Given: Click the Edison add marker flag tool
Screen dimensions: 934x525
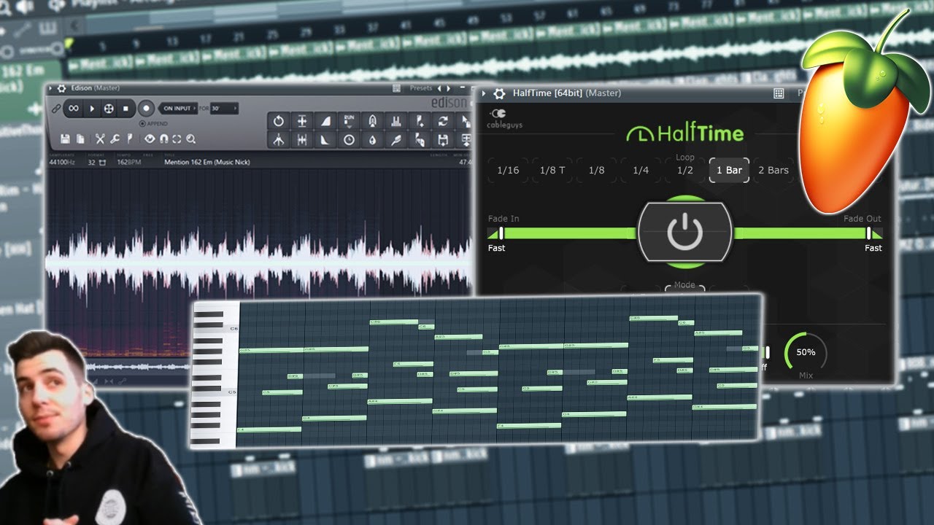Looking at the screenshot, I should coord(420,121).
